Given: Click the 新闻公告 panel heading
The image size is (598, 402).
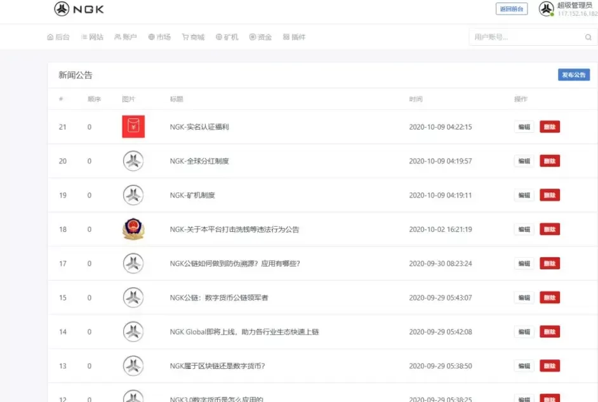Looking at the screenshot, I should (75, 75).
